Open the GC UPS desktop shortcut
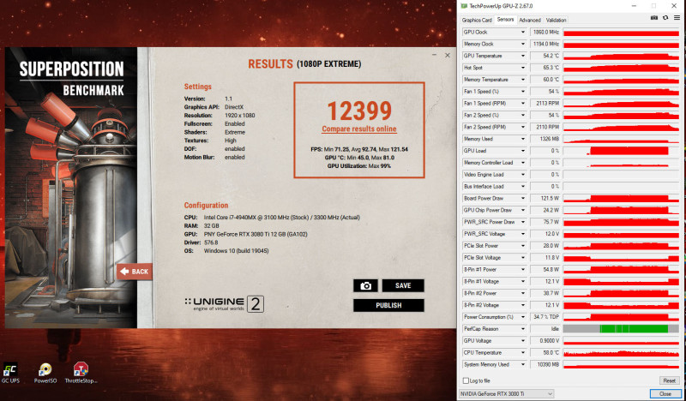This screenshot has width=686, height=401. point(10,373)
